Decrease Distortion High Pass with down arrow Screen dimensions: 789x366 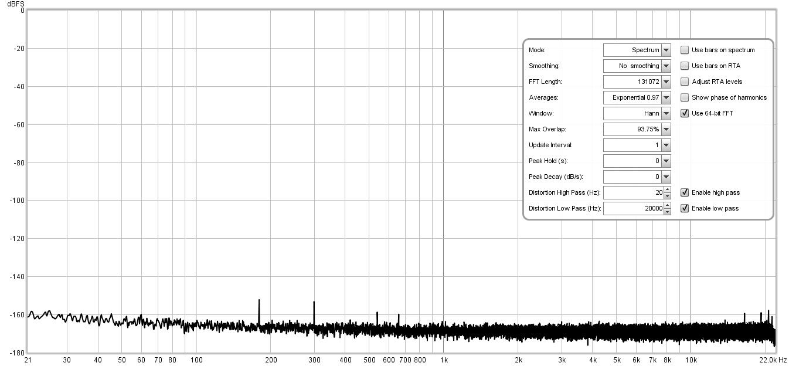click(667, 196)
